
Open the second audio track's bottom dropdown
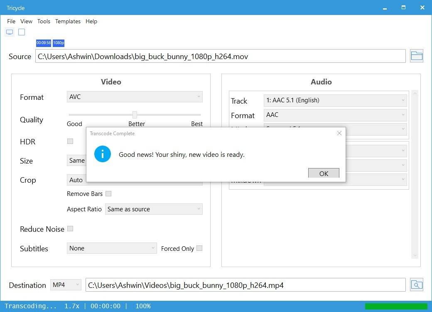[x=376, y=180]
